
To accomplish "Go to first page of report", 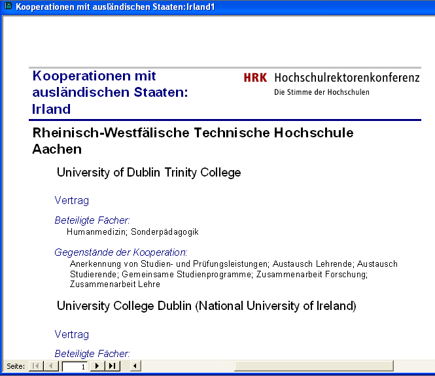I will (x=36, y=366).
